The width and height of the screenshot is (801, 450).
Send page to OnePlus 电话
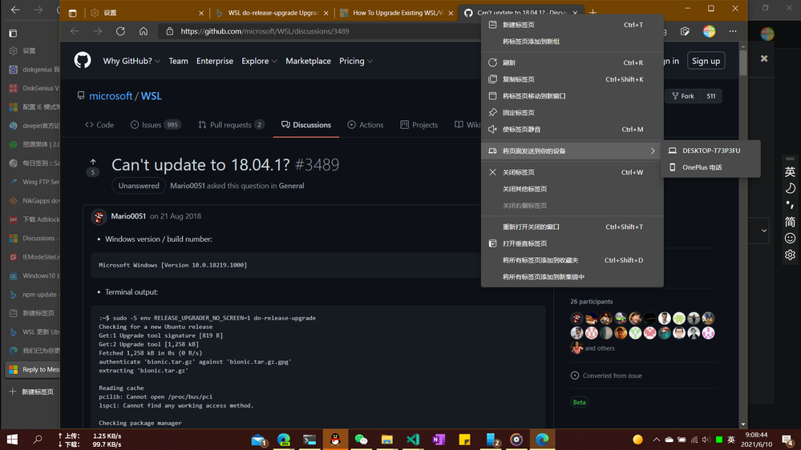coord(710,167)
